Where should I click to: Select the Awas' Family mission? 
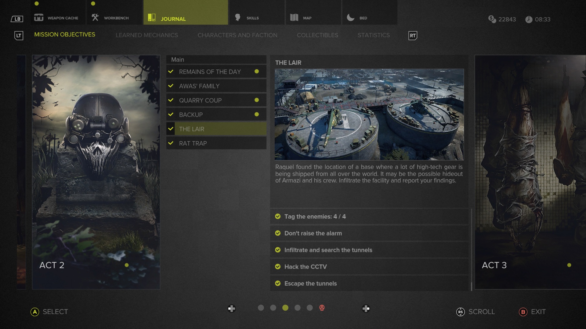coord(216,86)
